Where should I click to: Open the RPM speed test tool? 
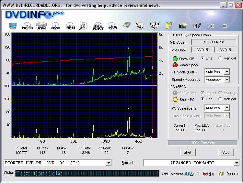[x=70, y=26]
